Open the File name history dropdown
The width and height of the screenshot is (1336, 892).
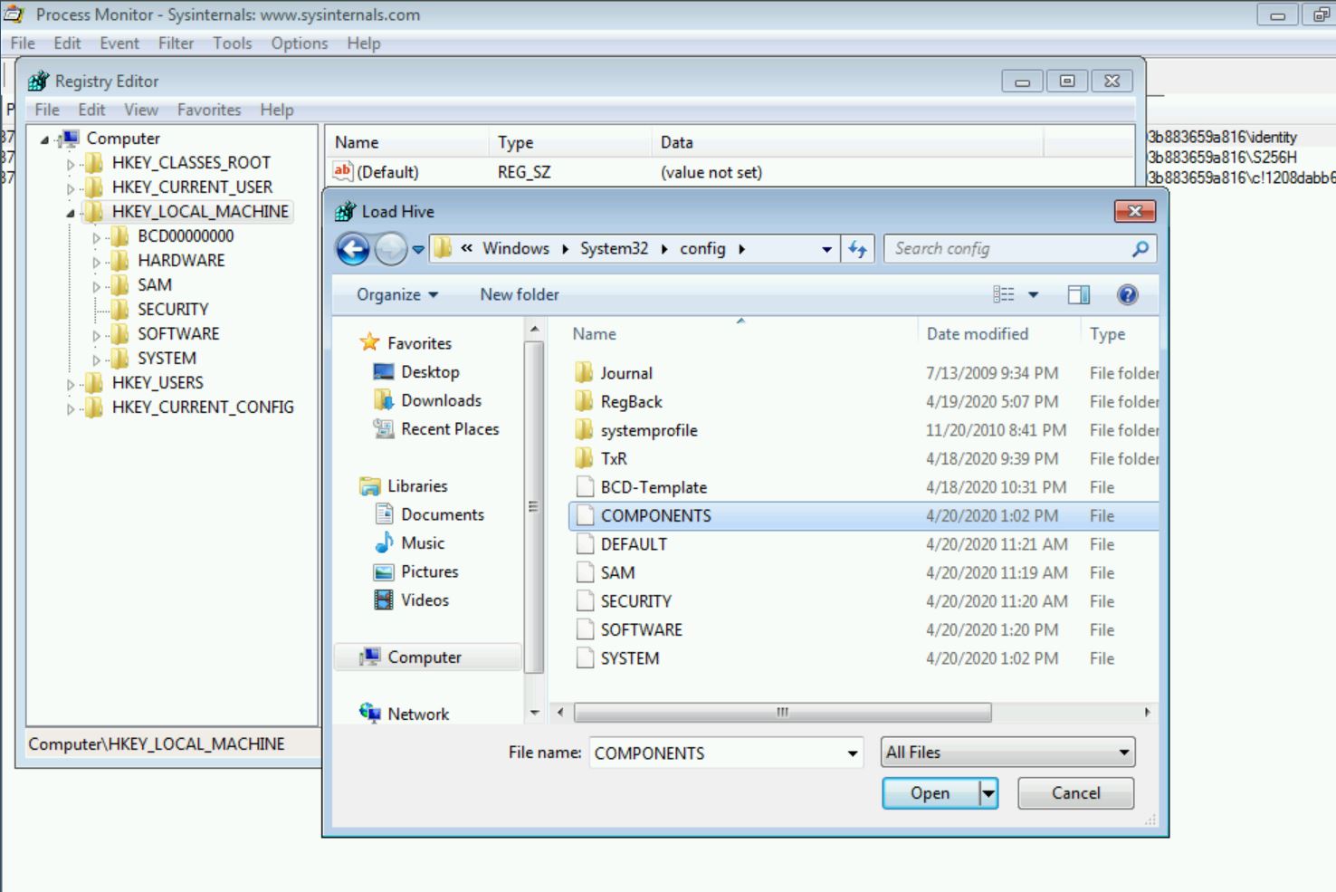click(852, 753)
